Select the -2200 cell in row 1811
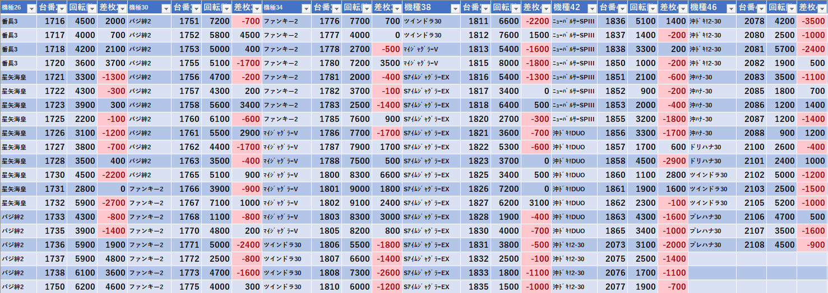The image size is (828, 293). point(536,21)
